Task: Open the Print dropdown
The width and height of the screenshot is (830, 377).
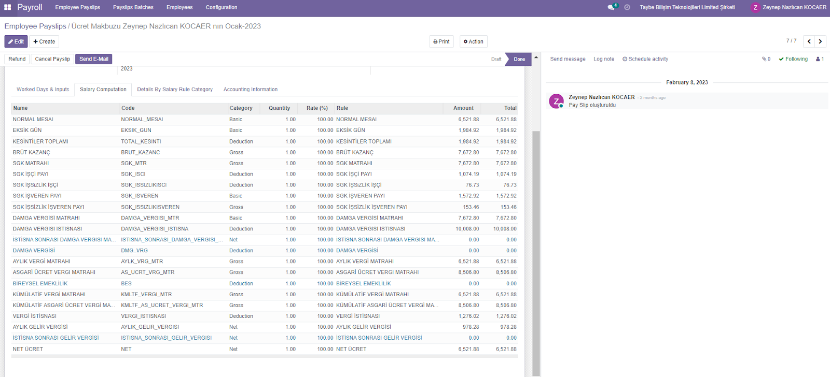Action: tap(441, 41)
